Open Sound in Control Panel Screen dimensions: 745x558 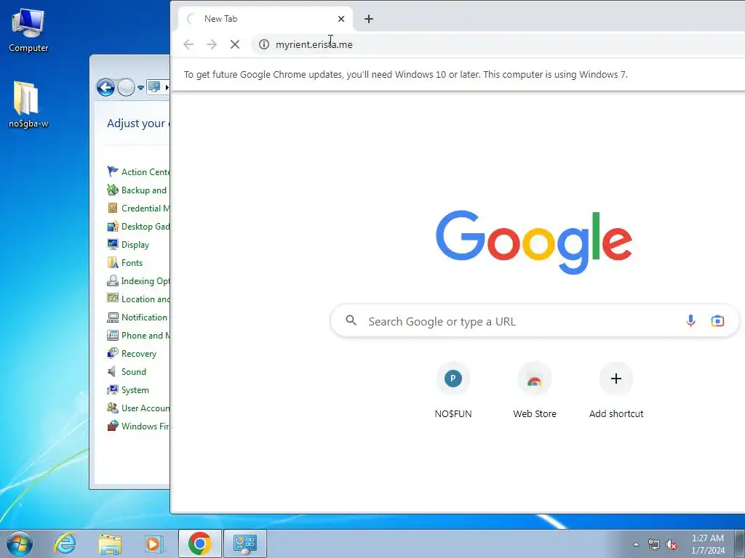(127, 371)
